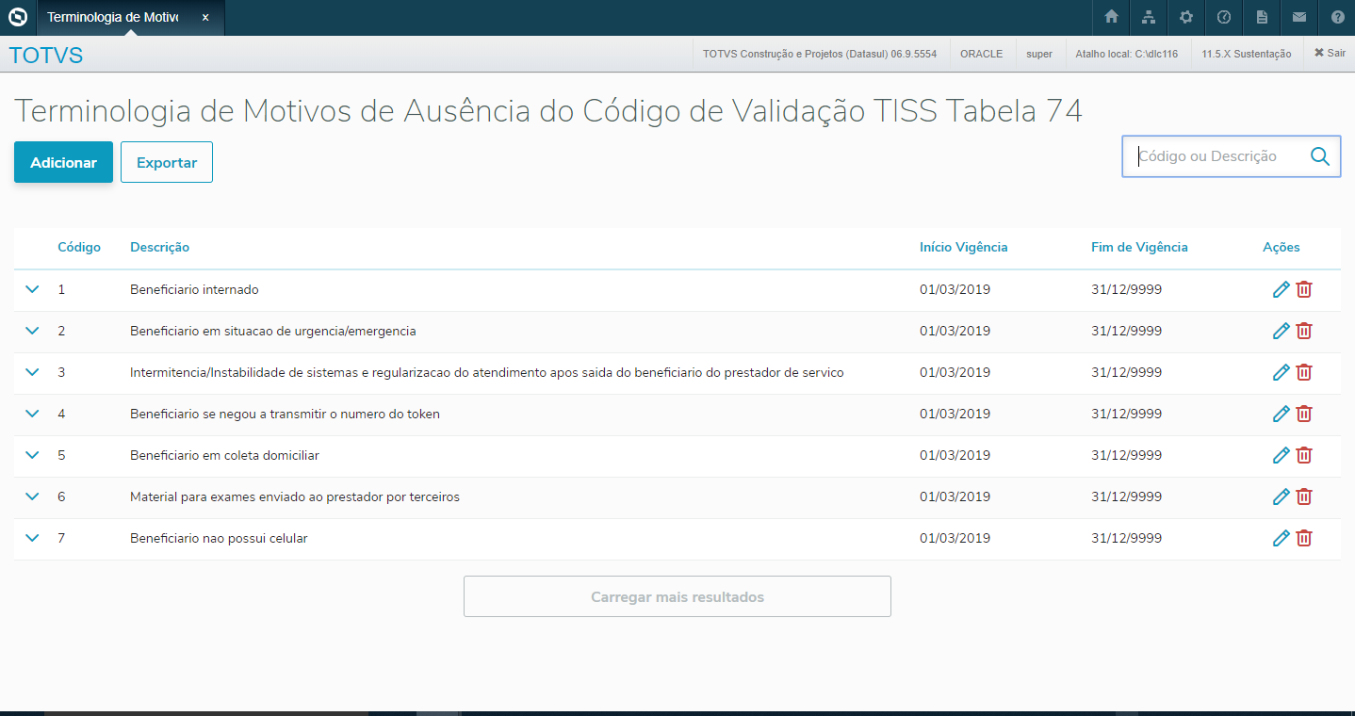Select text Beneficiario em situacao de urgencia/emergencia
Screen dimensions: 1355x716
click(x=273, y=331)
